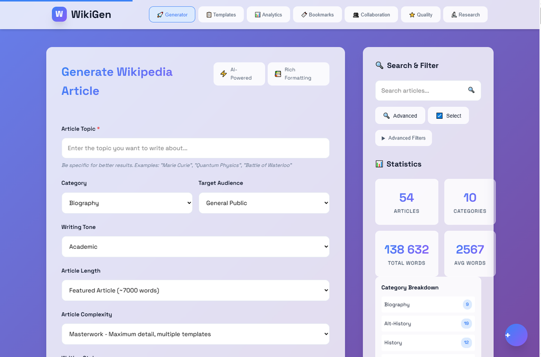Click the Advanced search button
The width and height of the screenshot is (541, 357).
pyautogui.click(x=400, y=116)
